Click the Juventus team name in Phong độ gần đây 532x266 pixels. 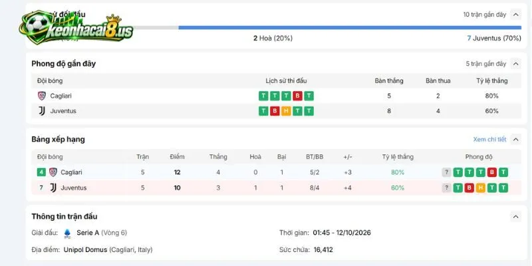pos(63,111)
